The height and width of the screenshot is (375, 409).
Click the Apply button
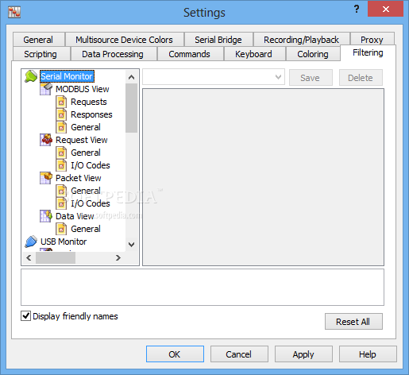[303, 354]
